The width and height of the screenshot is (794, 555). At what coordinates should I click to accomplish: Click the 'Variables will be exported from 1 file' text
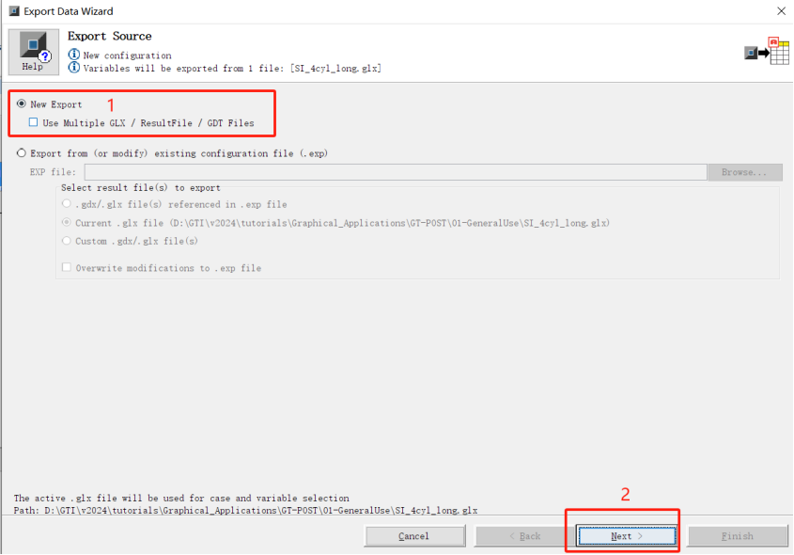tap(232, 68)
